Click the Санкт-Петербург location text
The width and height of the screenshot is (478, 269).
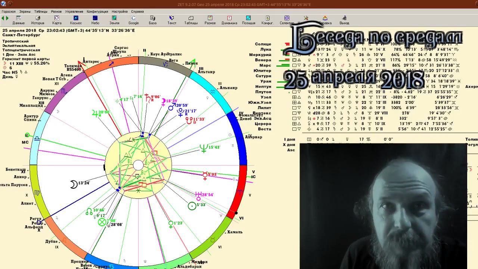pyautogui.click(x=21, y=35)
